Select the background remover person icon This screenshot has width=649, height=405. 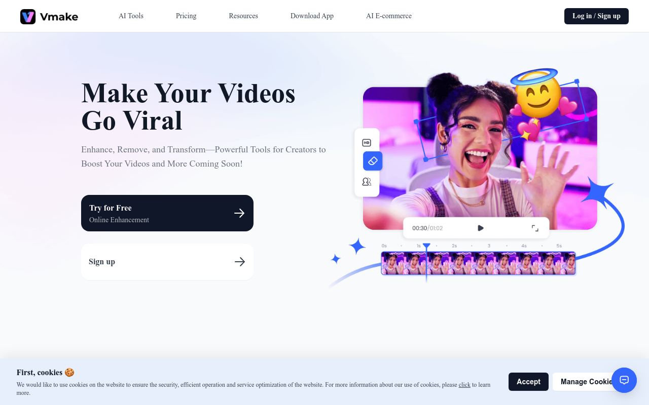click(x=367, y=182)
